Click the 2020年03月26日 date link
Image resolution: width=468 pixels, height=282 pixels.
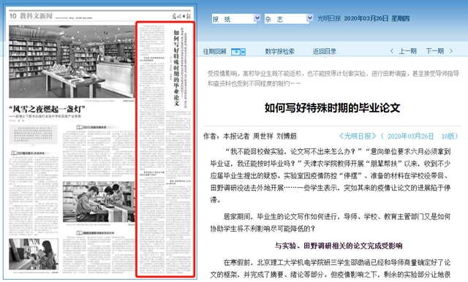(x=410, y=136)
